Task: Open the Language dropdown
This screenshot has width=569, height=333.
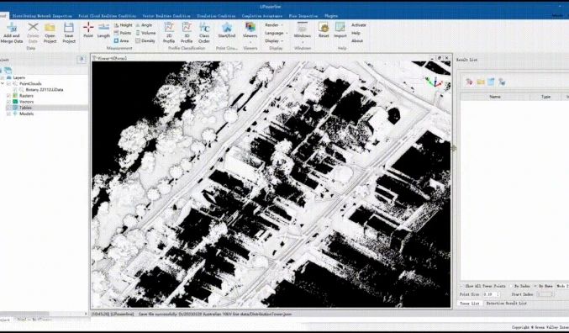Action: 277,33
